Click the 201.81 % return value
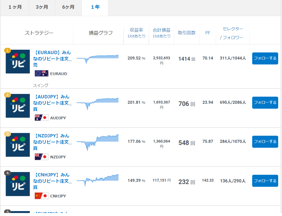 [x=136, y=103]
